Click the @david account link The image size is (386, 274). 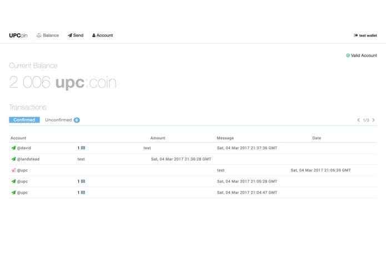tap(24, 148)
